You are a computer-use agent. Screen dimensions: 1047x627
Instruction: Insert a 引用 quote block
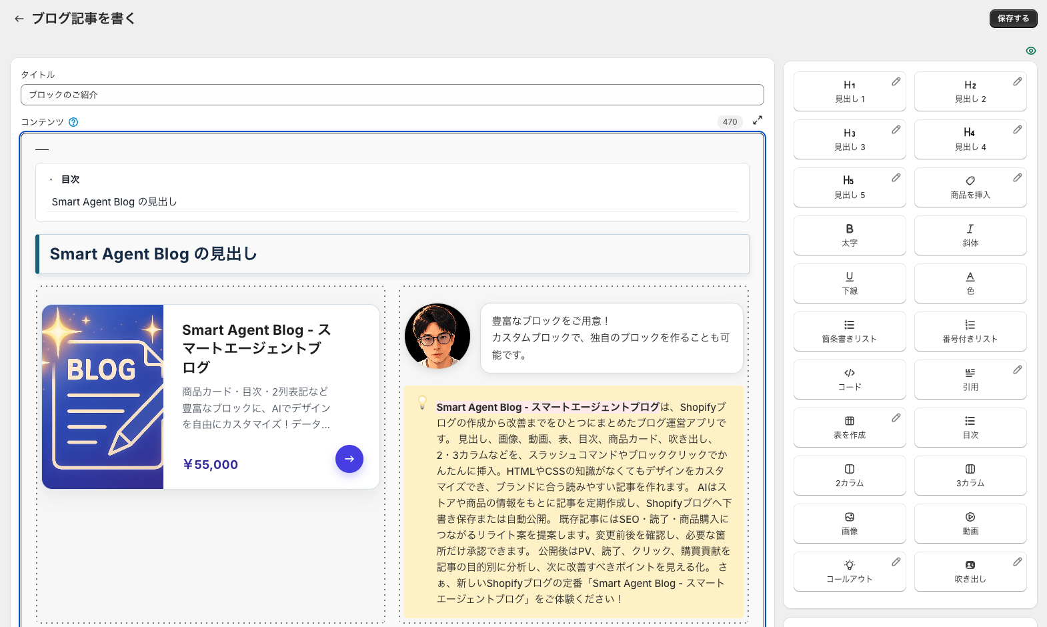pyautogui.click(x=970, y=380)
